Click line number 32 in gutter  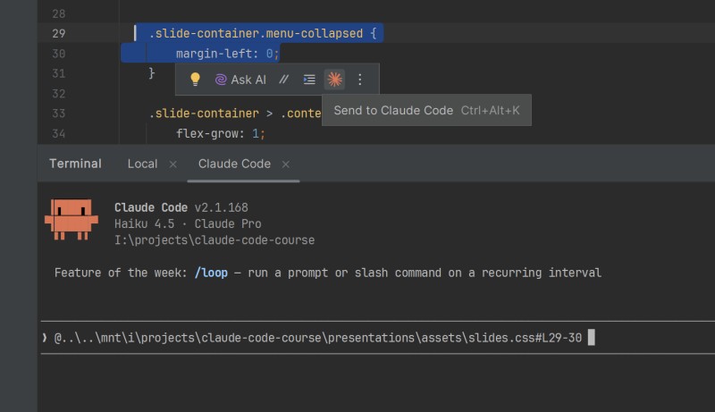tap(58, 94)
